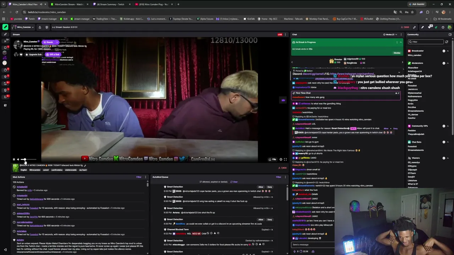Show next gift leaderboard entry
454x255 pixels.
coord(402,62)
